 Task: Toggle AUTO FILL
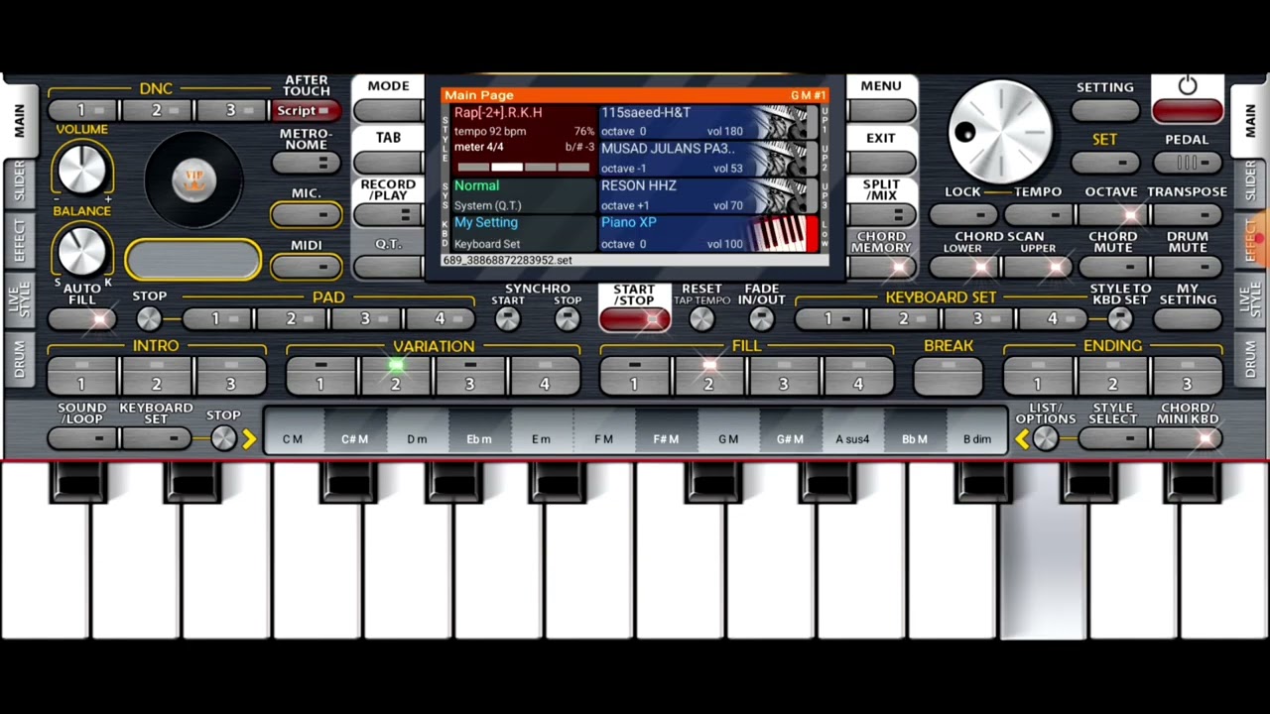pyautogui.click(x=82, y=319)
